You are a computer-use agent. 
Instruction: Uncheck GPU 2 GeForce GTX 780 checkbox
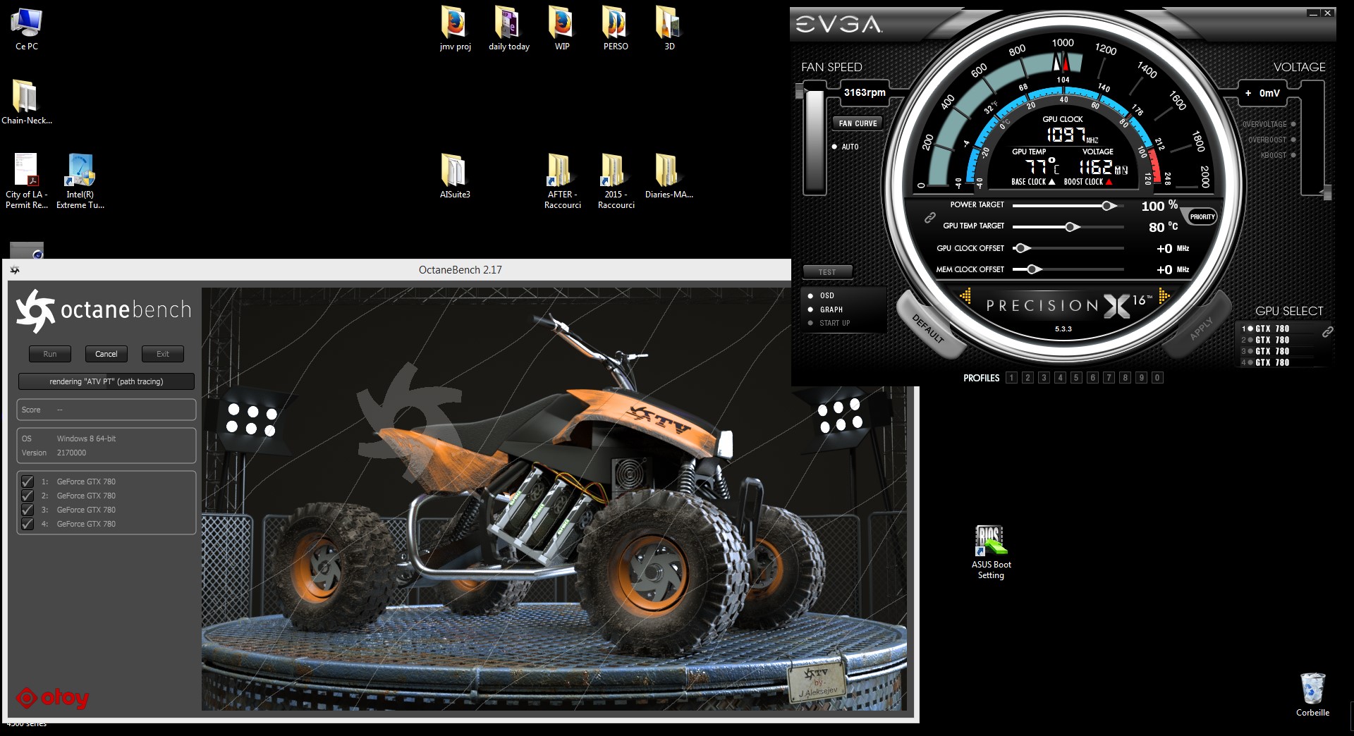click(x=28, y=496)
